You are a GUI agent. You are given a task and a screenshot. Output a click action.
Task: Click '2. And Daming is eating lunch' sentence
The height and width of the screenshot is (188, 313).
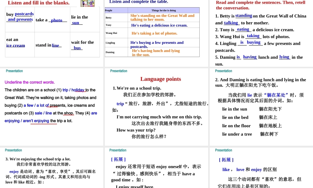tap(260, 82)
